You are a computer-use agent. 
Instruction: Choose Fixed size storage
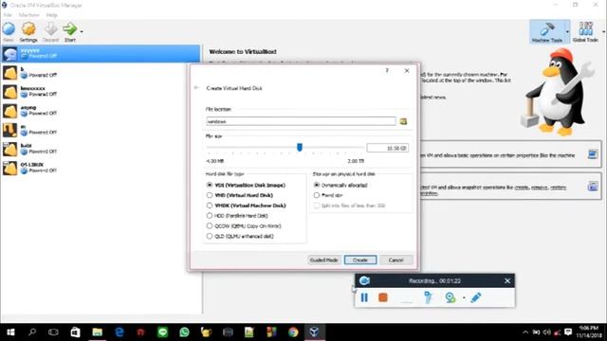click(328, 195)
